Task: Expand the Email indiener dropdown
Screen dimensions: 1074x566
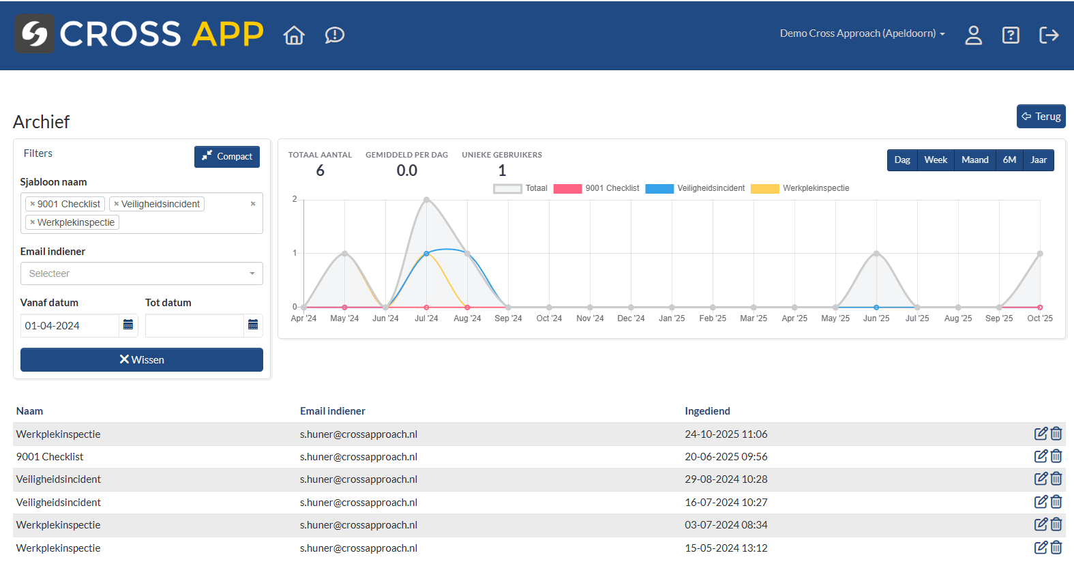Action: pos(142,273)
